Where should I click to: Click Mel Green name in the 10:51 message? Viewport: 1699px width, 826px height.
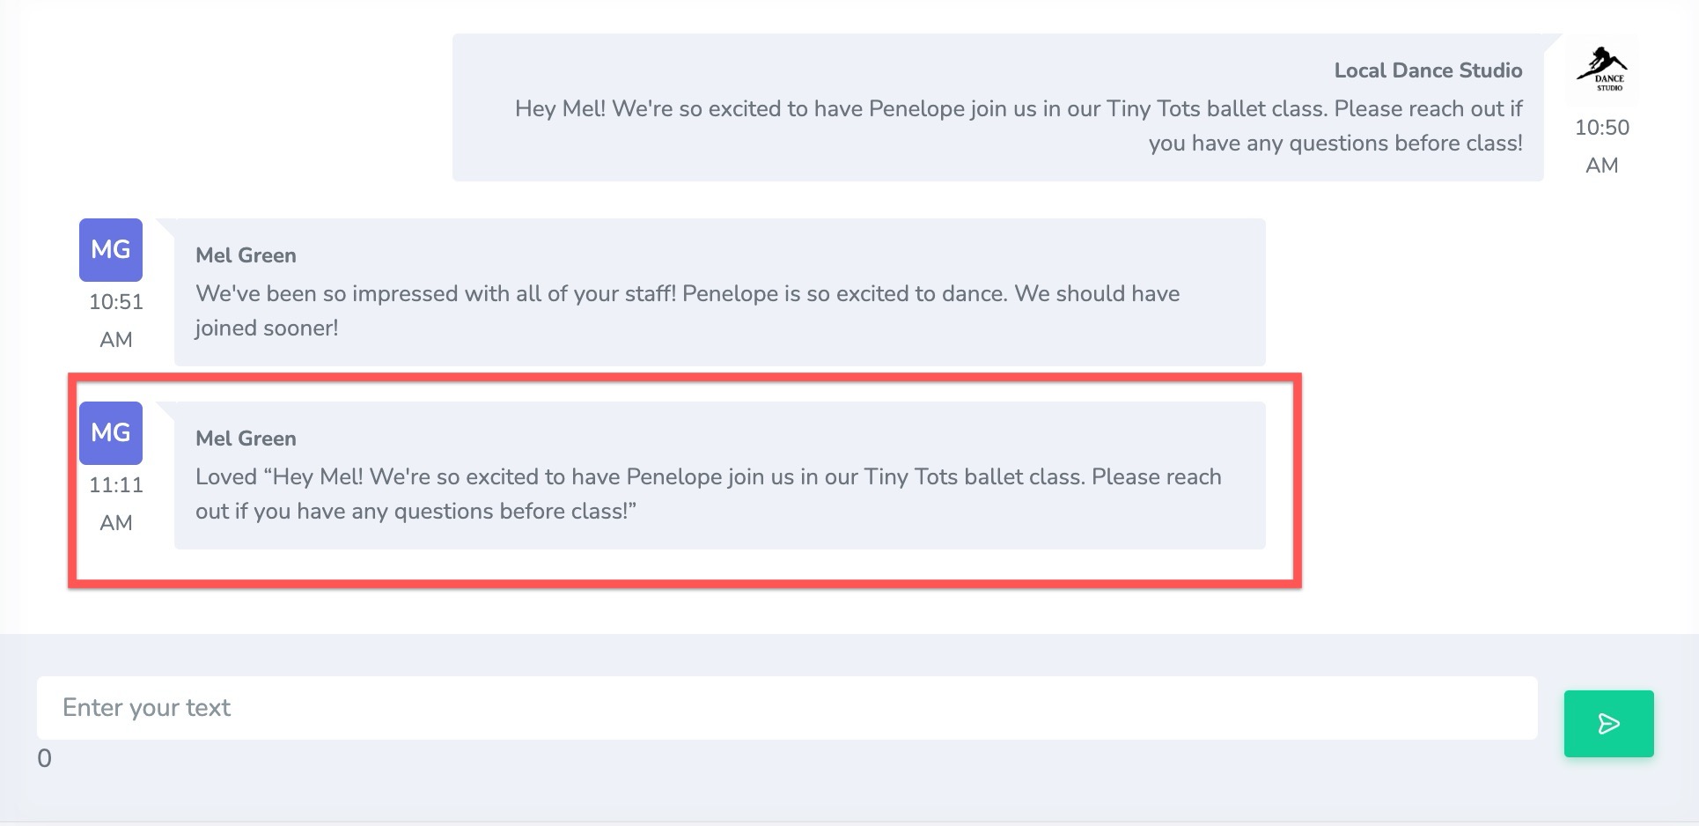(x=246, y=255)
